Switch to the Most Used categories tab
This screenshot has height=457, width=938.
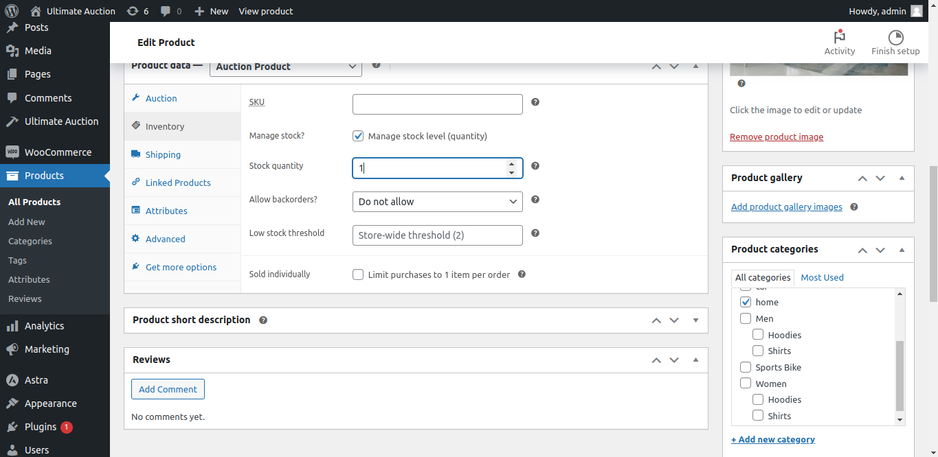[x=822, y=277]
